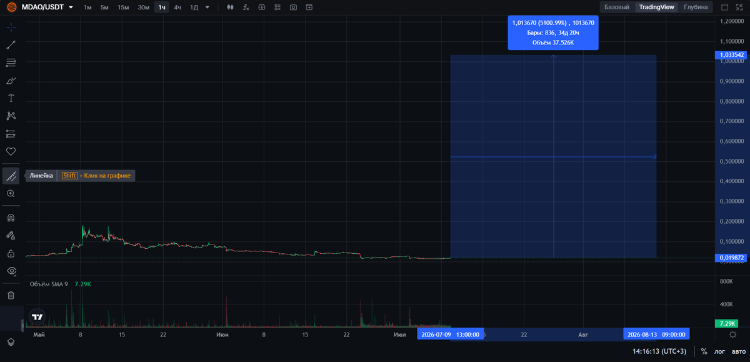Select the 1Д timeframe
Screen dimensions: 750x362
[194, 8]
